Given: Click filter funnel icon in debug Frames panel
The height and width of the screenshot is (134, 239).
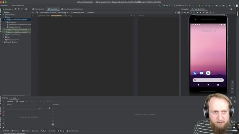Looking at the screenshot, I should [x=49, y=108].
